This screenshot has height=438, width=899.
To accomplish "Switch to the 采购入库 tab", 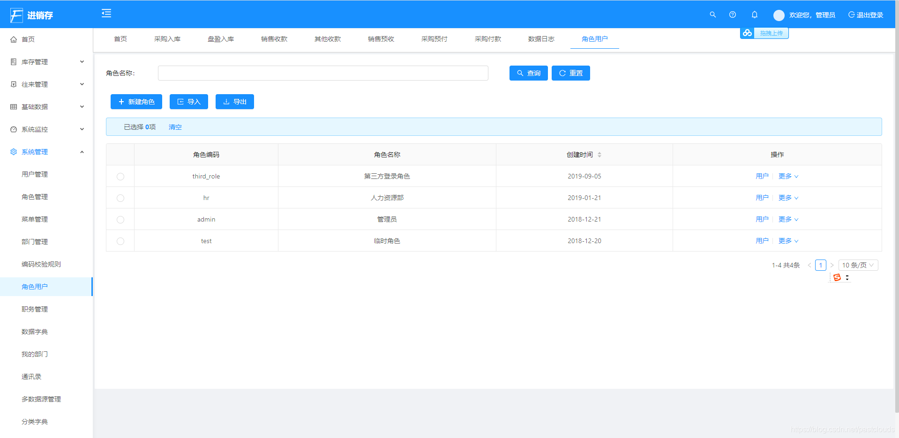I will 167,39.
